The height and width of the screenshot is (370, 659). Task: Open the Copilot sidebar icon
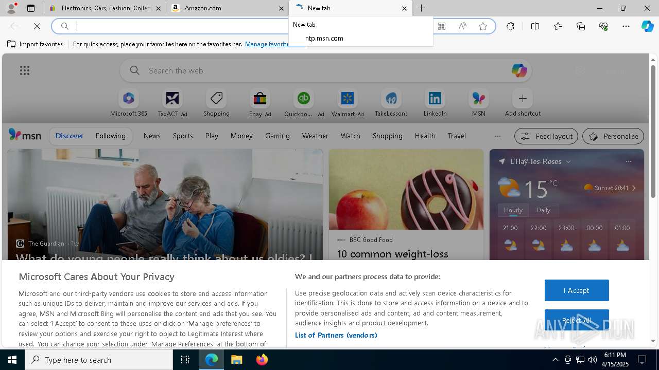[x=648, y=26]
